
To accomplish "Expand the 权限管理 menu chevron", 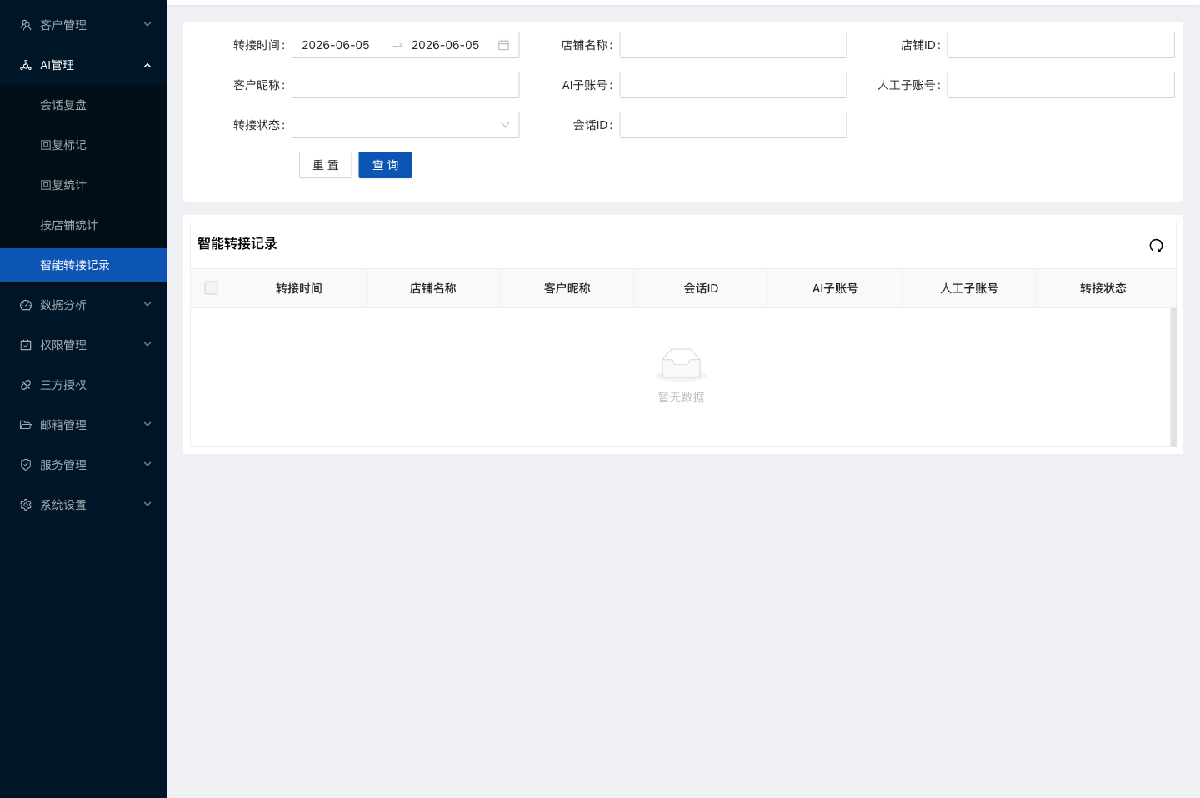I will (x=147, y=345).
